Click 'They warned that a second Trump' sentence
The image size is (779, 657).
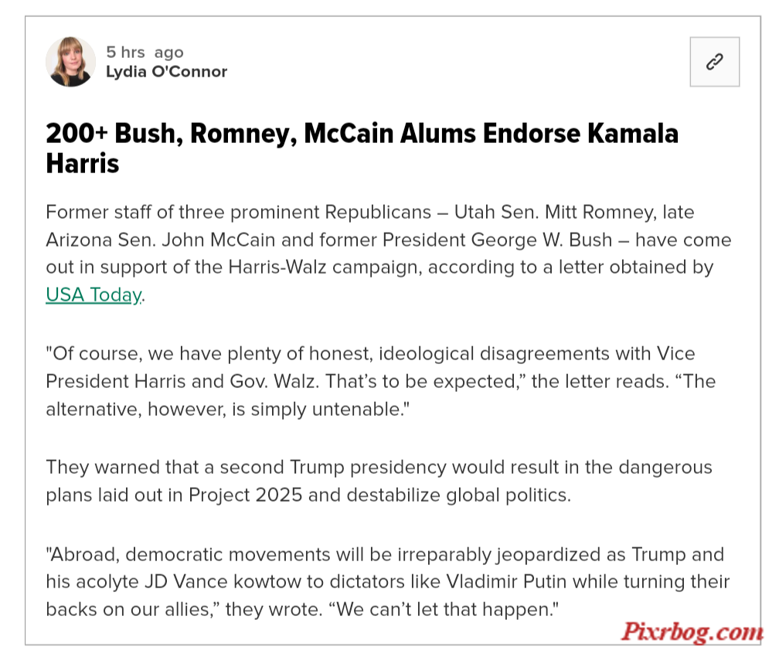click(379, 481)
